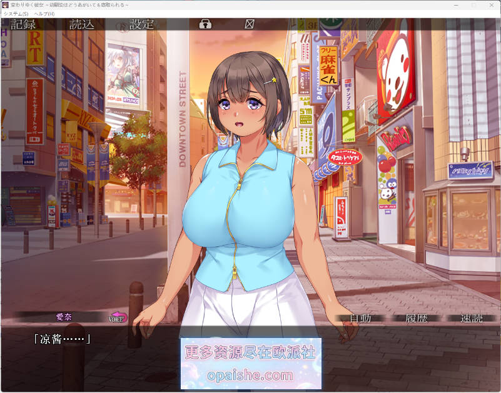Click 読込 to load a save

tap(82, 24)
